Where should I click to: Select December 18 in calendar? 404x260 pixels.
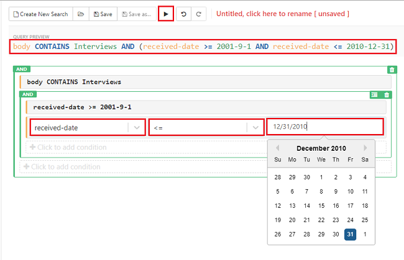coord(365,206)
